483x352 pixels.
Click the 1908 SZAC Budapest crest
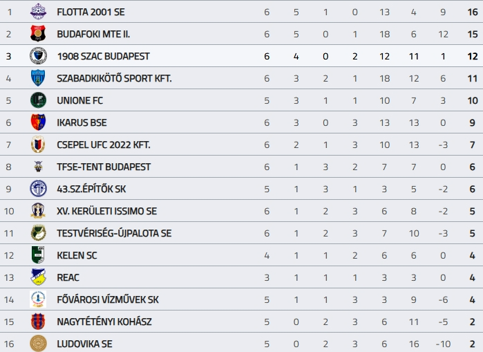(x=38, y=56)
